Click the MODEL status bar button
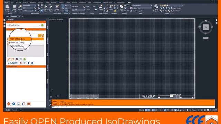Viewport: 221px width, 124px height. pos(142,110)
